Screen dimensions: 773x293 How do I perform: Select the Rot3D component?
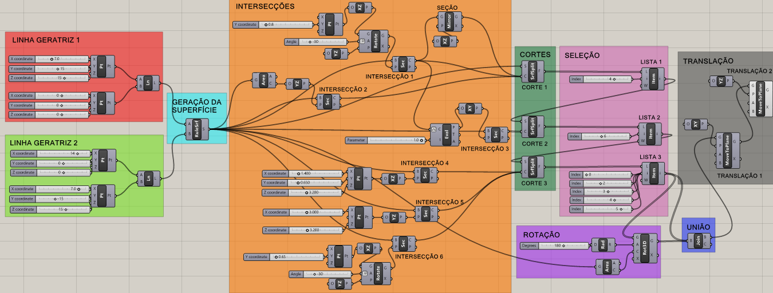point(645,248)
